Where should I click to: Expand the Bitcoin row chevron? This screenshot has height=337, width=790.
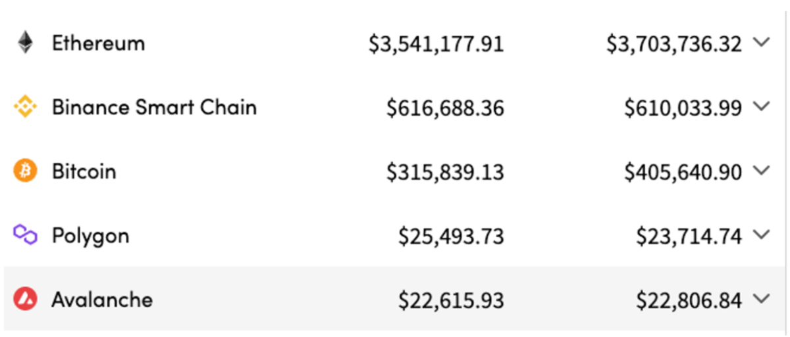click(761, 171)
